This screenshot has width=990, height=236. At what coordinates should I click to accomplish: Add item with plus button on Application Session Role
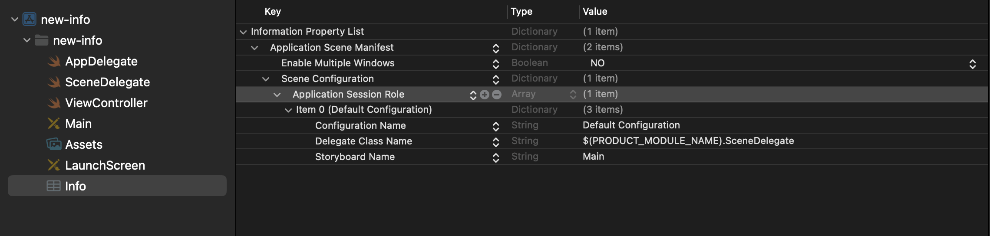pos(485,95)
